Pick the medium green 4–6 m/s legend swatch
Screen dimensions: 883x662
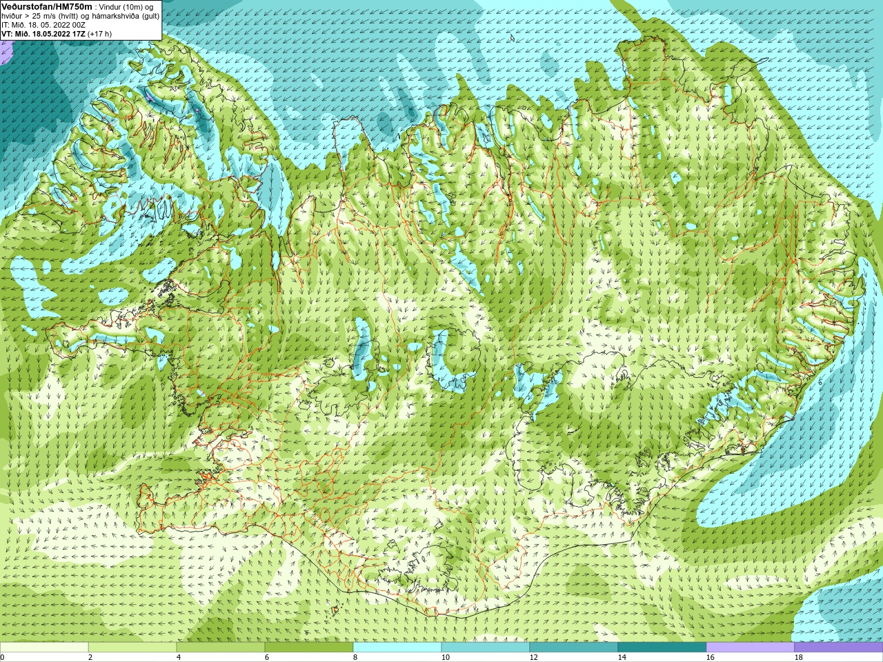221,648
